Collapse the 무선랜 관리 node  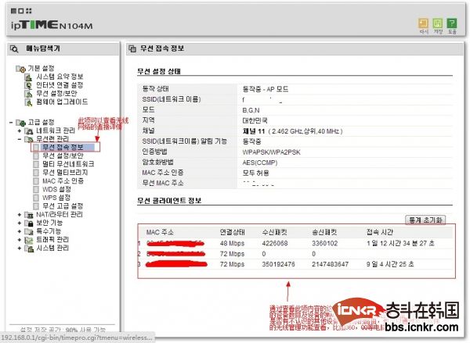click(20, 139)
